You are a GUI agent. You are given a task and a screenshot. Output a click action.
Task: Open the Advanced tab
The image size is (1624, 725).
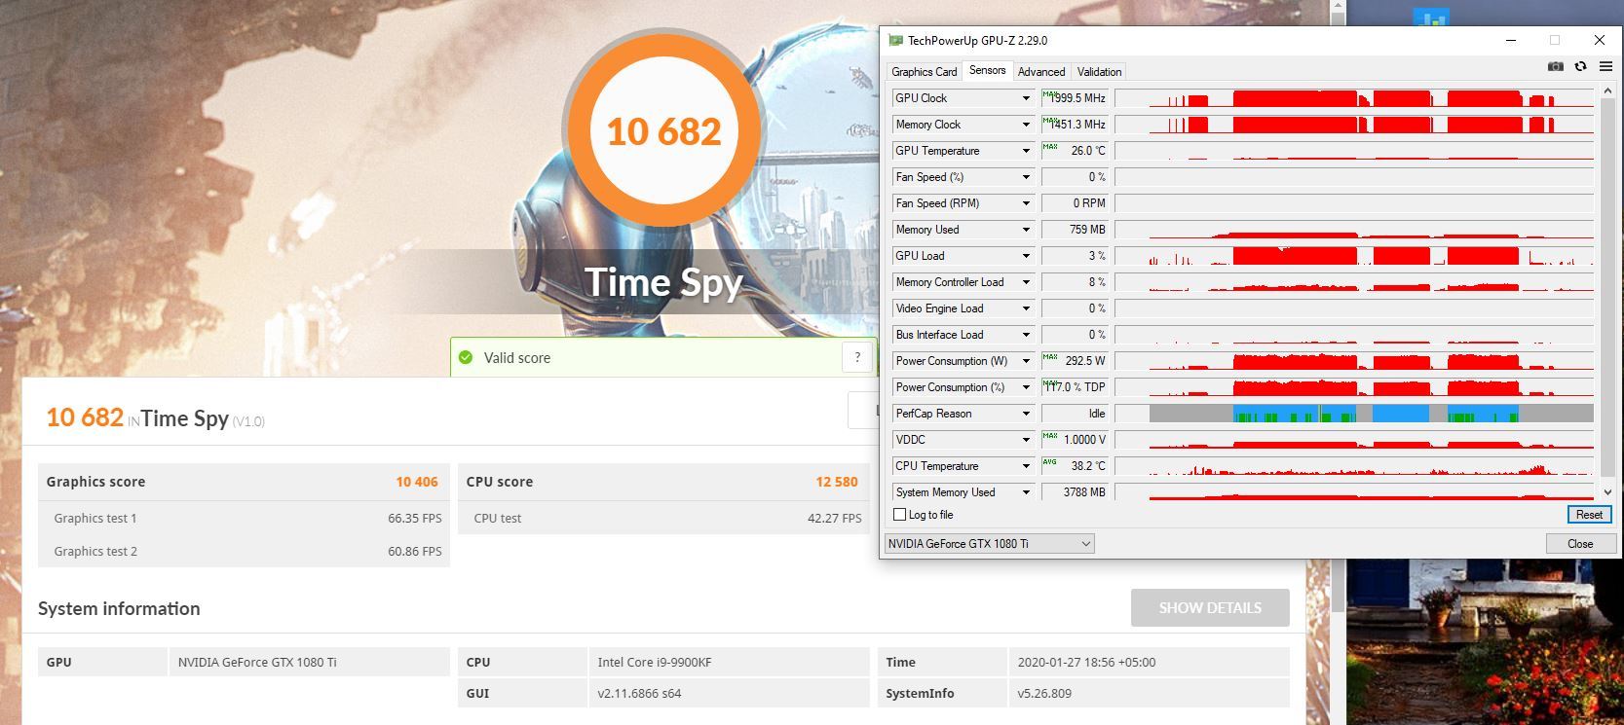(1041, 72)
